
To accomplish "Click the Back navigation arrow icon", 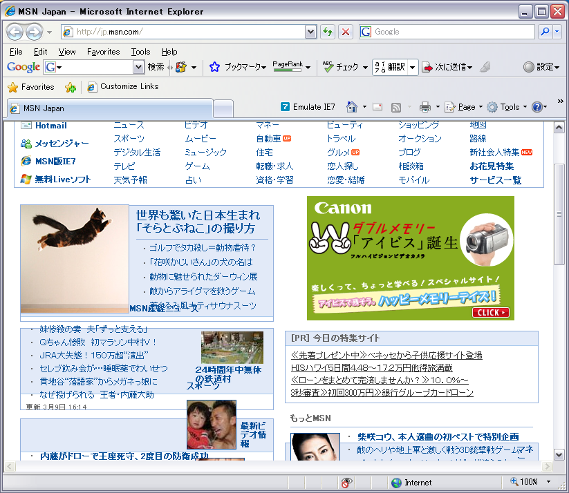I will click(x=15, y=32).
